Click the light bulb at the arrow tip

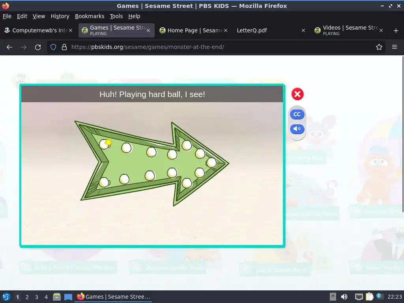(211, 163)
